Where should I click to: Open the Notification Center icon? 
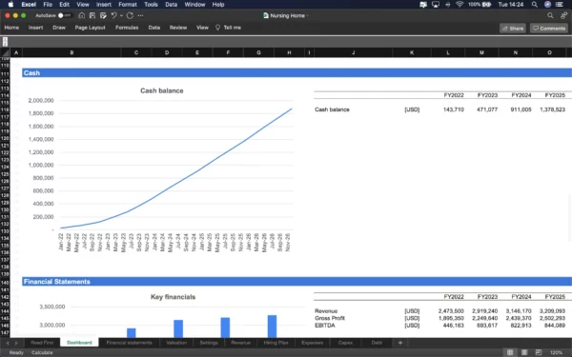coord(560,5)
